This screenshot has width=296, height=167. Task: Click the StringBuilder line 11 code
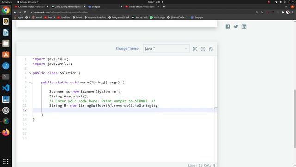click(x=103, y=105)
